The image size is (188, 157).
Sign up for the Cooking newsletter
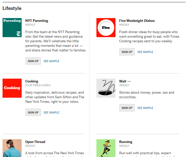pyautogui.click(x=33, y=112)
